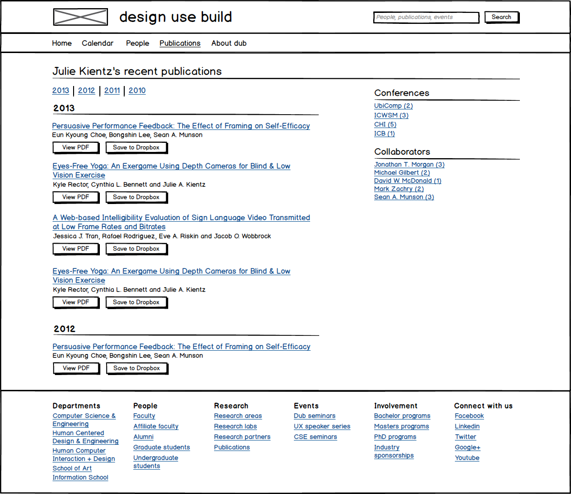Visit the Facebook link
The width and height of the screenshot is (571, 494).
[x=469, y=416]
